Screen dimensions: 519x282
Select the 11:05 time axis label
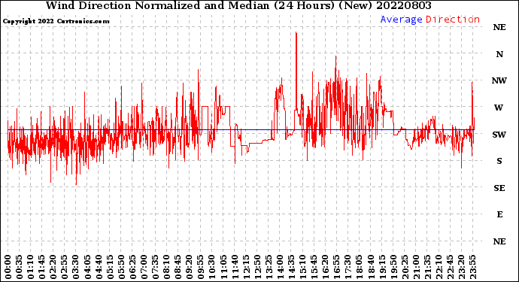point(223,267)
